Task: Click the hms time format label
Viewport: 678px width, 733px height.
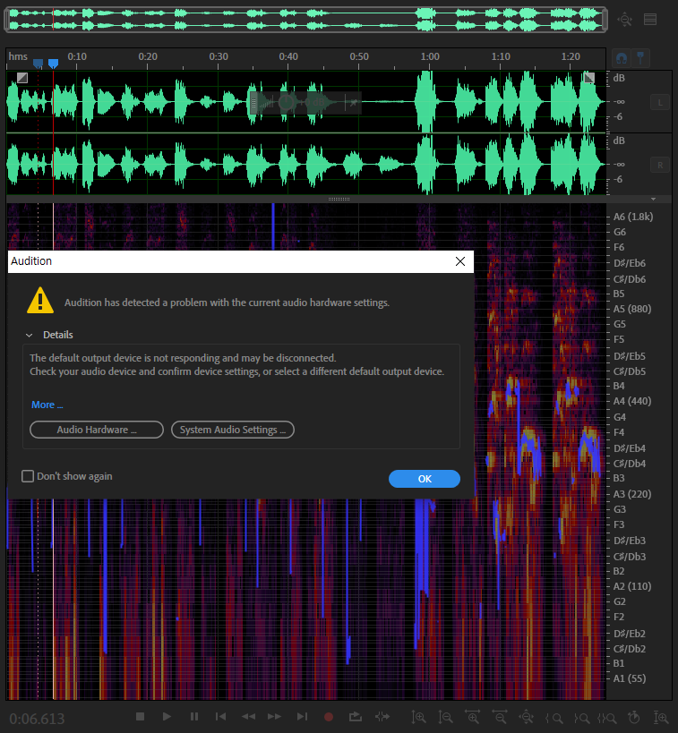Action: pos(18,56)
